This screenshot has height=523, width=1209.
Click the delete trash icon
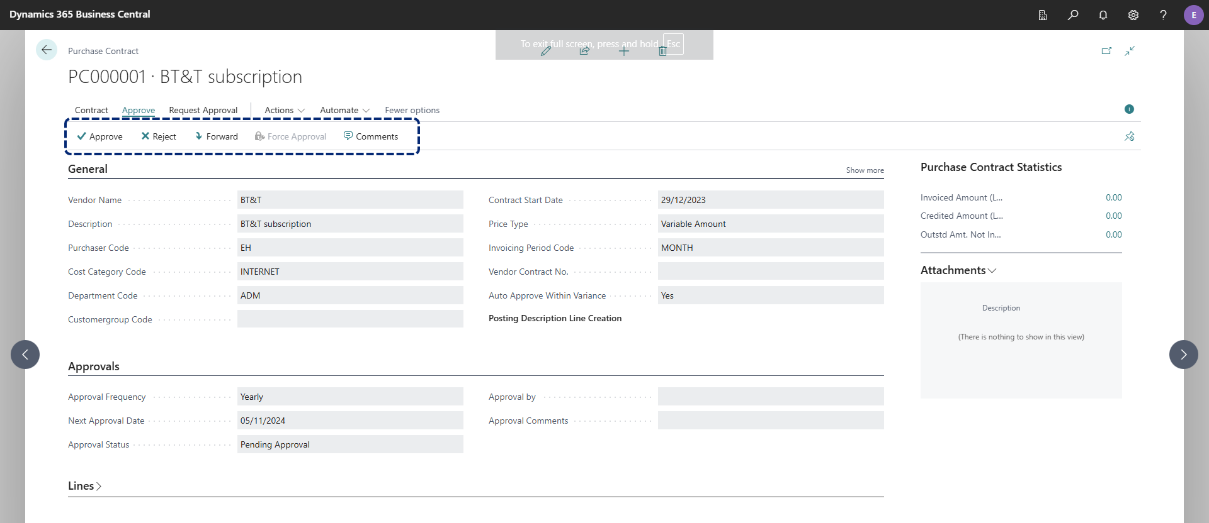click(x=662, y=51)
